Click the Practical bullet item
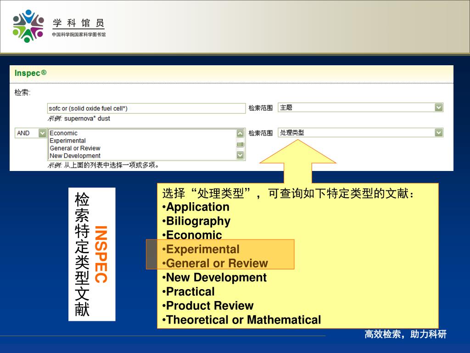This screenshot has width=470, height=353. (188, 291)
